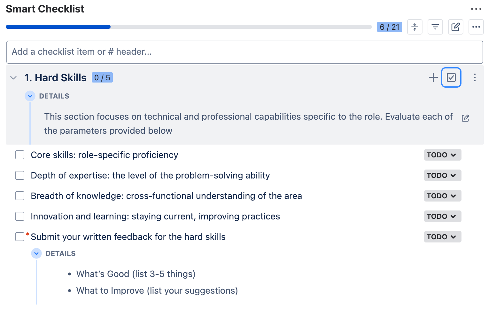The image size is (496, 309).
Task: Click the edit icon next to section details
Action: tap(465, 118)
